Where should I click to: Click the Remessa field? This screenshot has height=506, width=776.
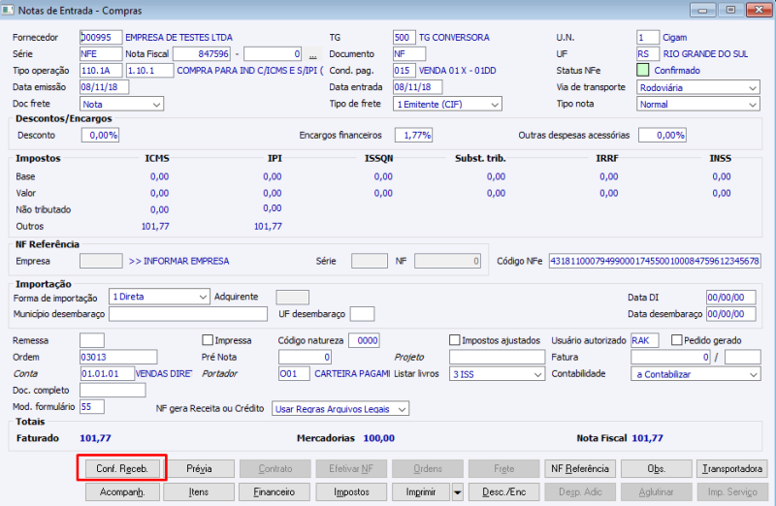click(x=92, y=340)
